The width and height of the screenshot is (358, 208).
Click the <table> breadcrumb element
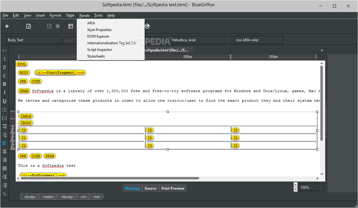(48, 197)
